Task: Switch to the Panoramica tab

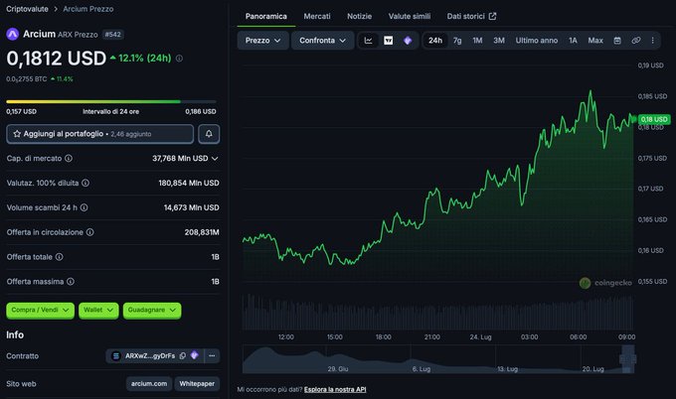Action: [266, 16]
